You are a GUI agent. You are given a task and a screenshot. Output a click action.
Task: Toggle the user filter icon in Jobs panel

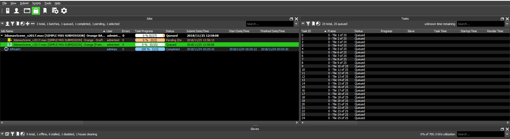[x=7, y=24]
